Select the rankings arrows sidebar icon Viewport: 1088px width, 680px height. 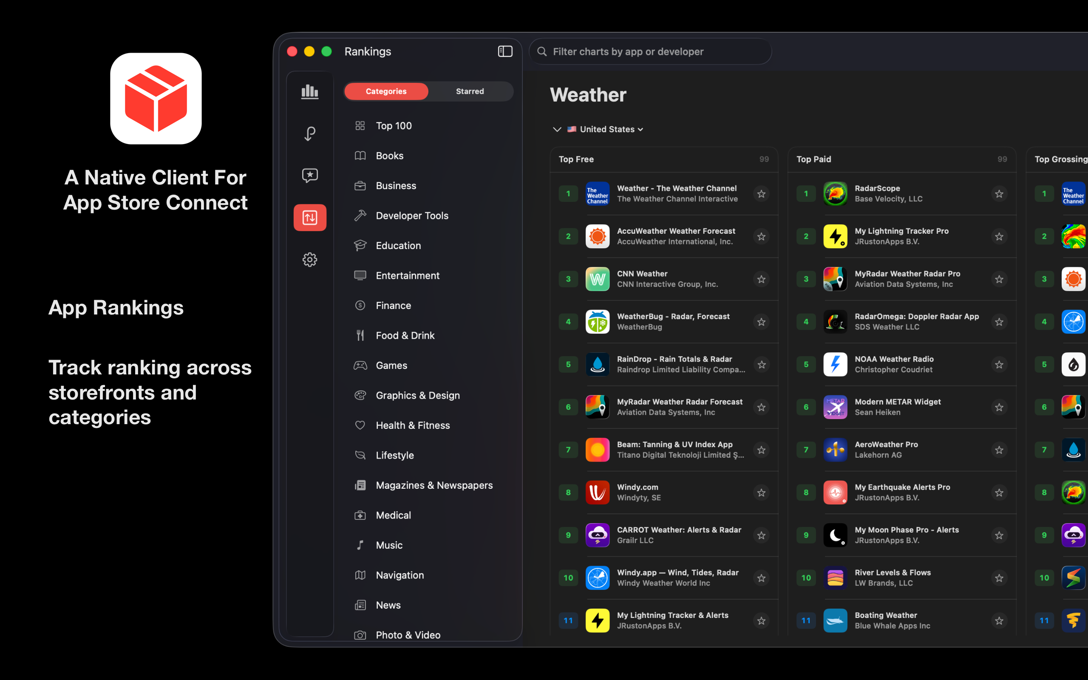pos(310,218)
